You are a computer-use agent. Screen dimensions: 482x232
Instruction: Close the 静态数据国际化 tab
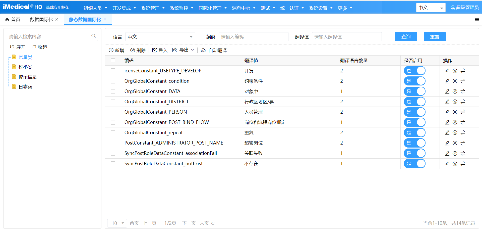(105, 19)
